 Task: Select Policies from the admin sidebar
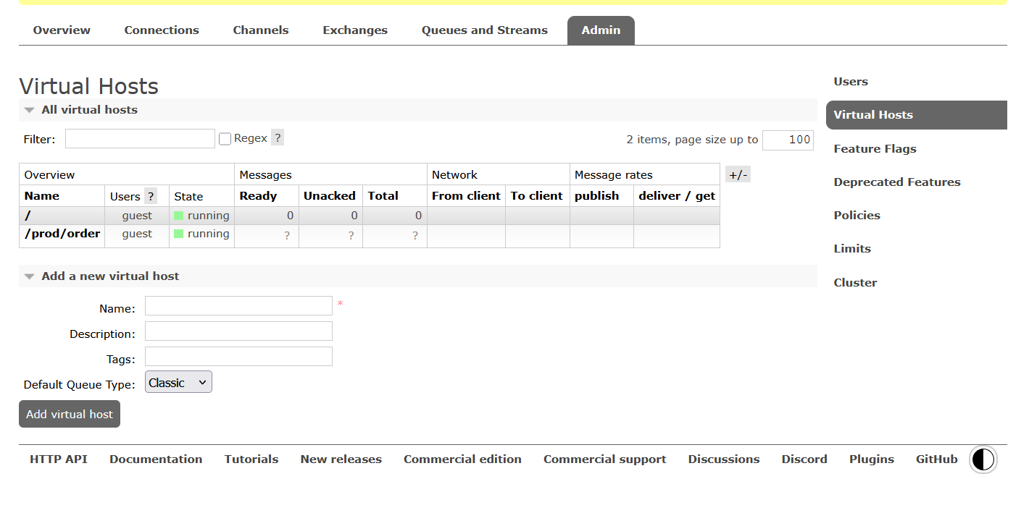coord(857,216)
